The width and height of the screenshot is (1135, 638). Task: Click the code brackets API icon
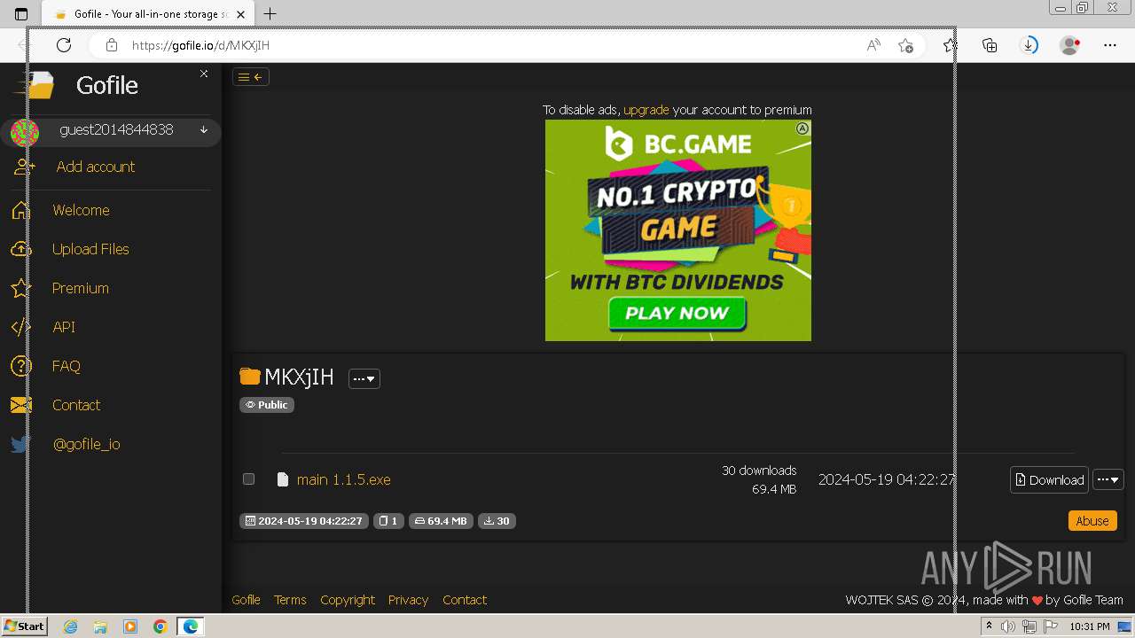coord(21,327)
